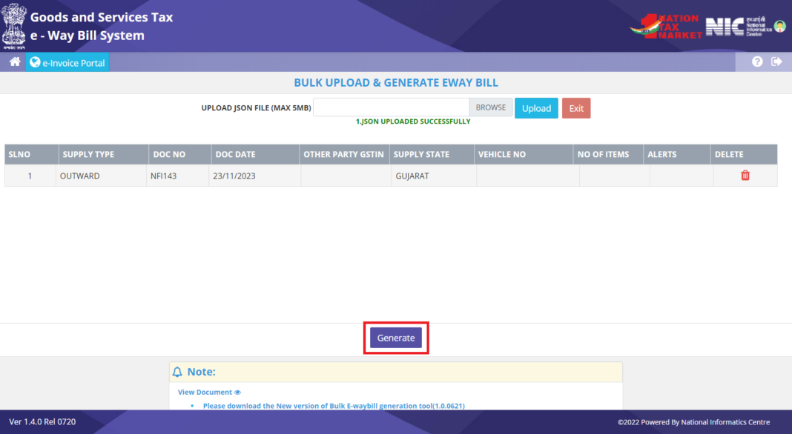This screenshot has width=792, height=434.
Task: Switch to the e-Invoice Portal tab
Action: [x=67, y=61]
